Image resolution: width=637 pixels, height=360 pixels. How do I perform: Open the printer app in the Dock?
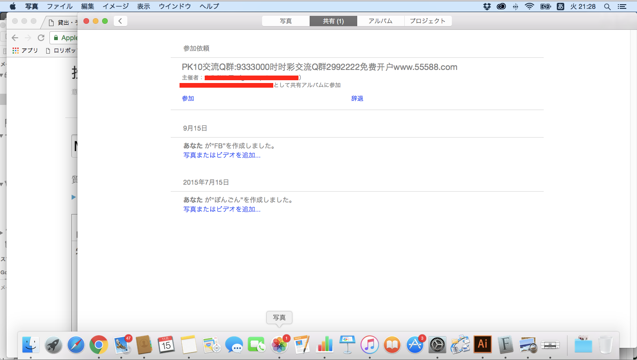pos(551,345)
